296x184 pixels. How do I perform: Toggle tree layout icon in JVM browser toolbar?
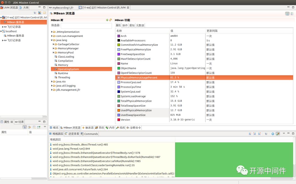tap(35, 13)
